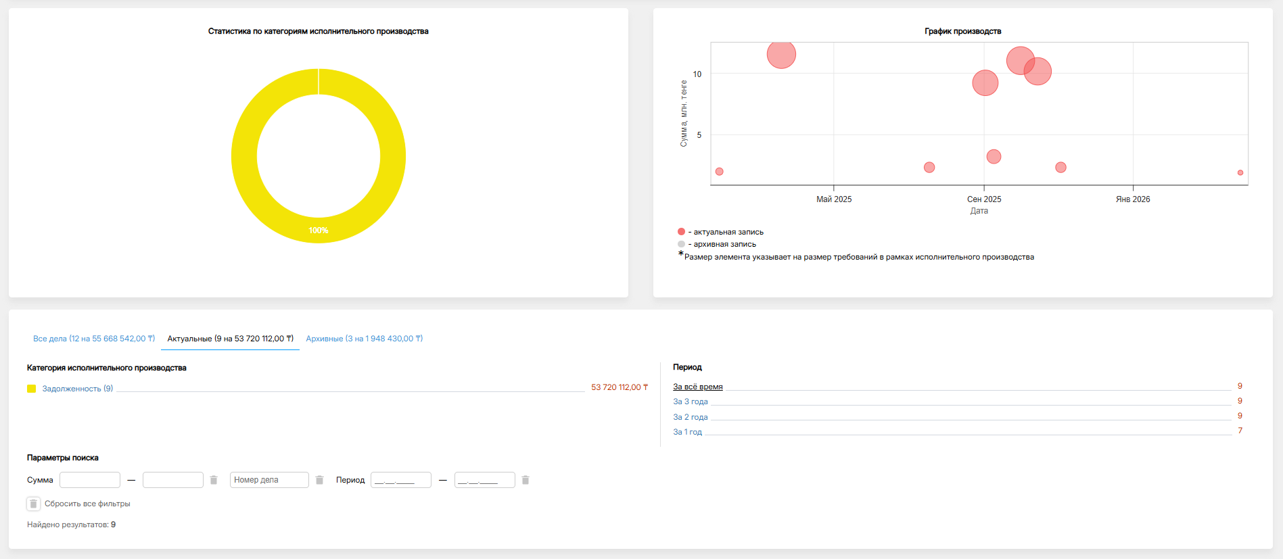Image resolution: width=1283 pixels, height=559 pixels.
Task: Choose the За всё время period
Action: (697, 387)
